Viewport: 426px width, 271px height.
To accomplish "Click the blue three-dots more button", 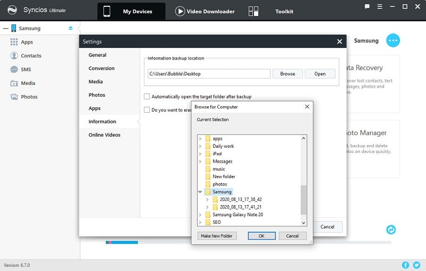I will 393,40.
